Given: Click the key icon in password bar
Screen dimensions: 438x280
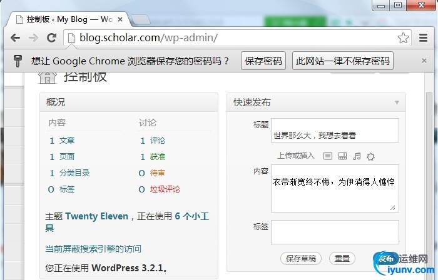Looking at the screenshot, I should click(18, 61).
